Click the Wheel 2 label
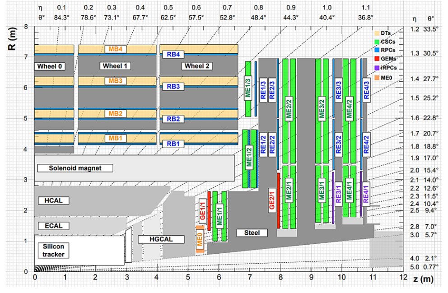Screen dimensions: 448x293 (x=197, y=66)
